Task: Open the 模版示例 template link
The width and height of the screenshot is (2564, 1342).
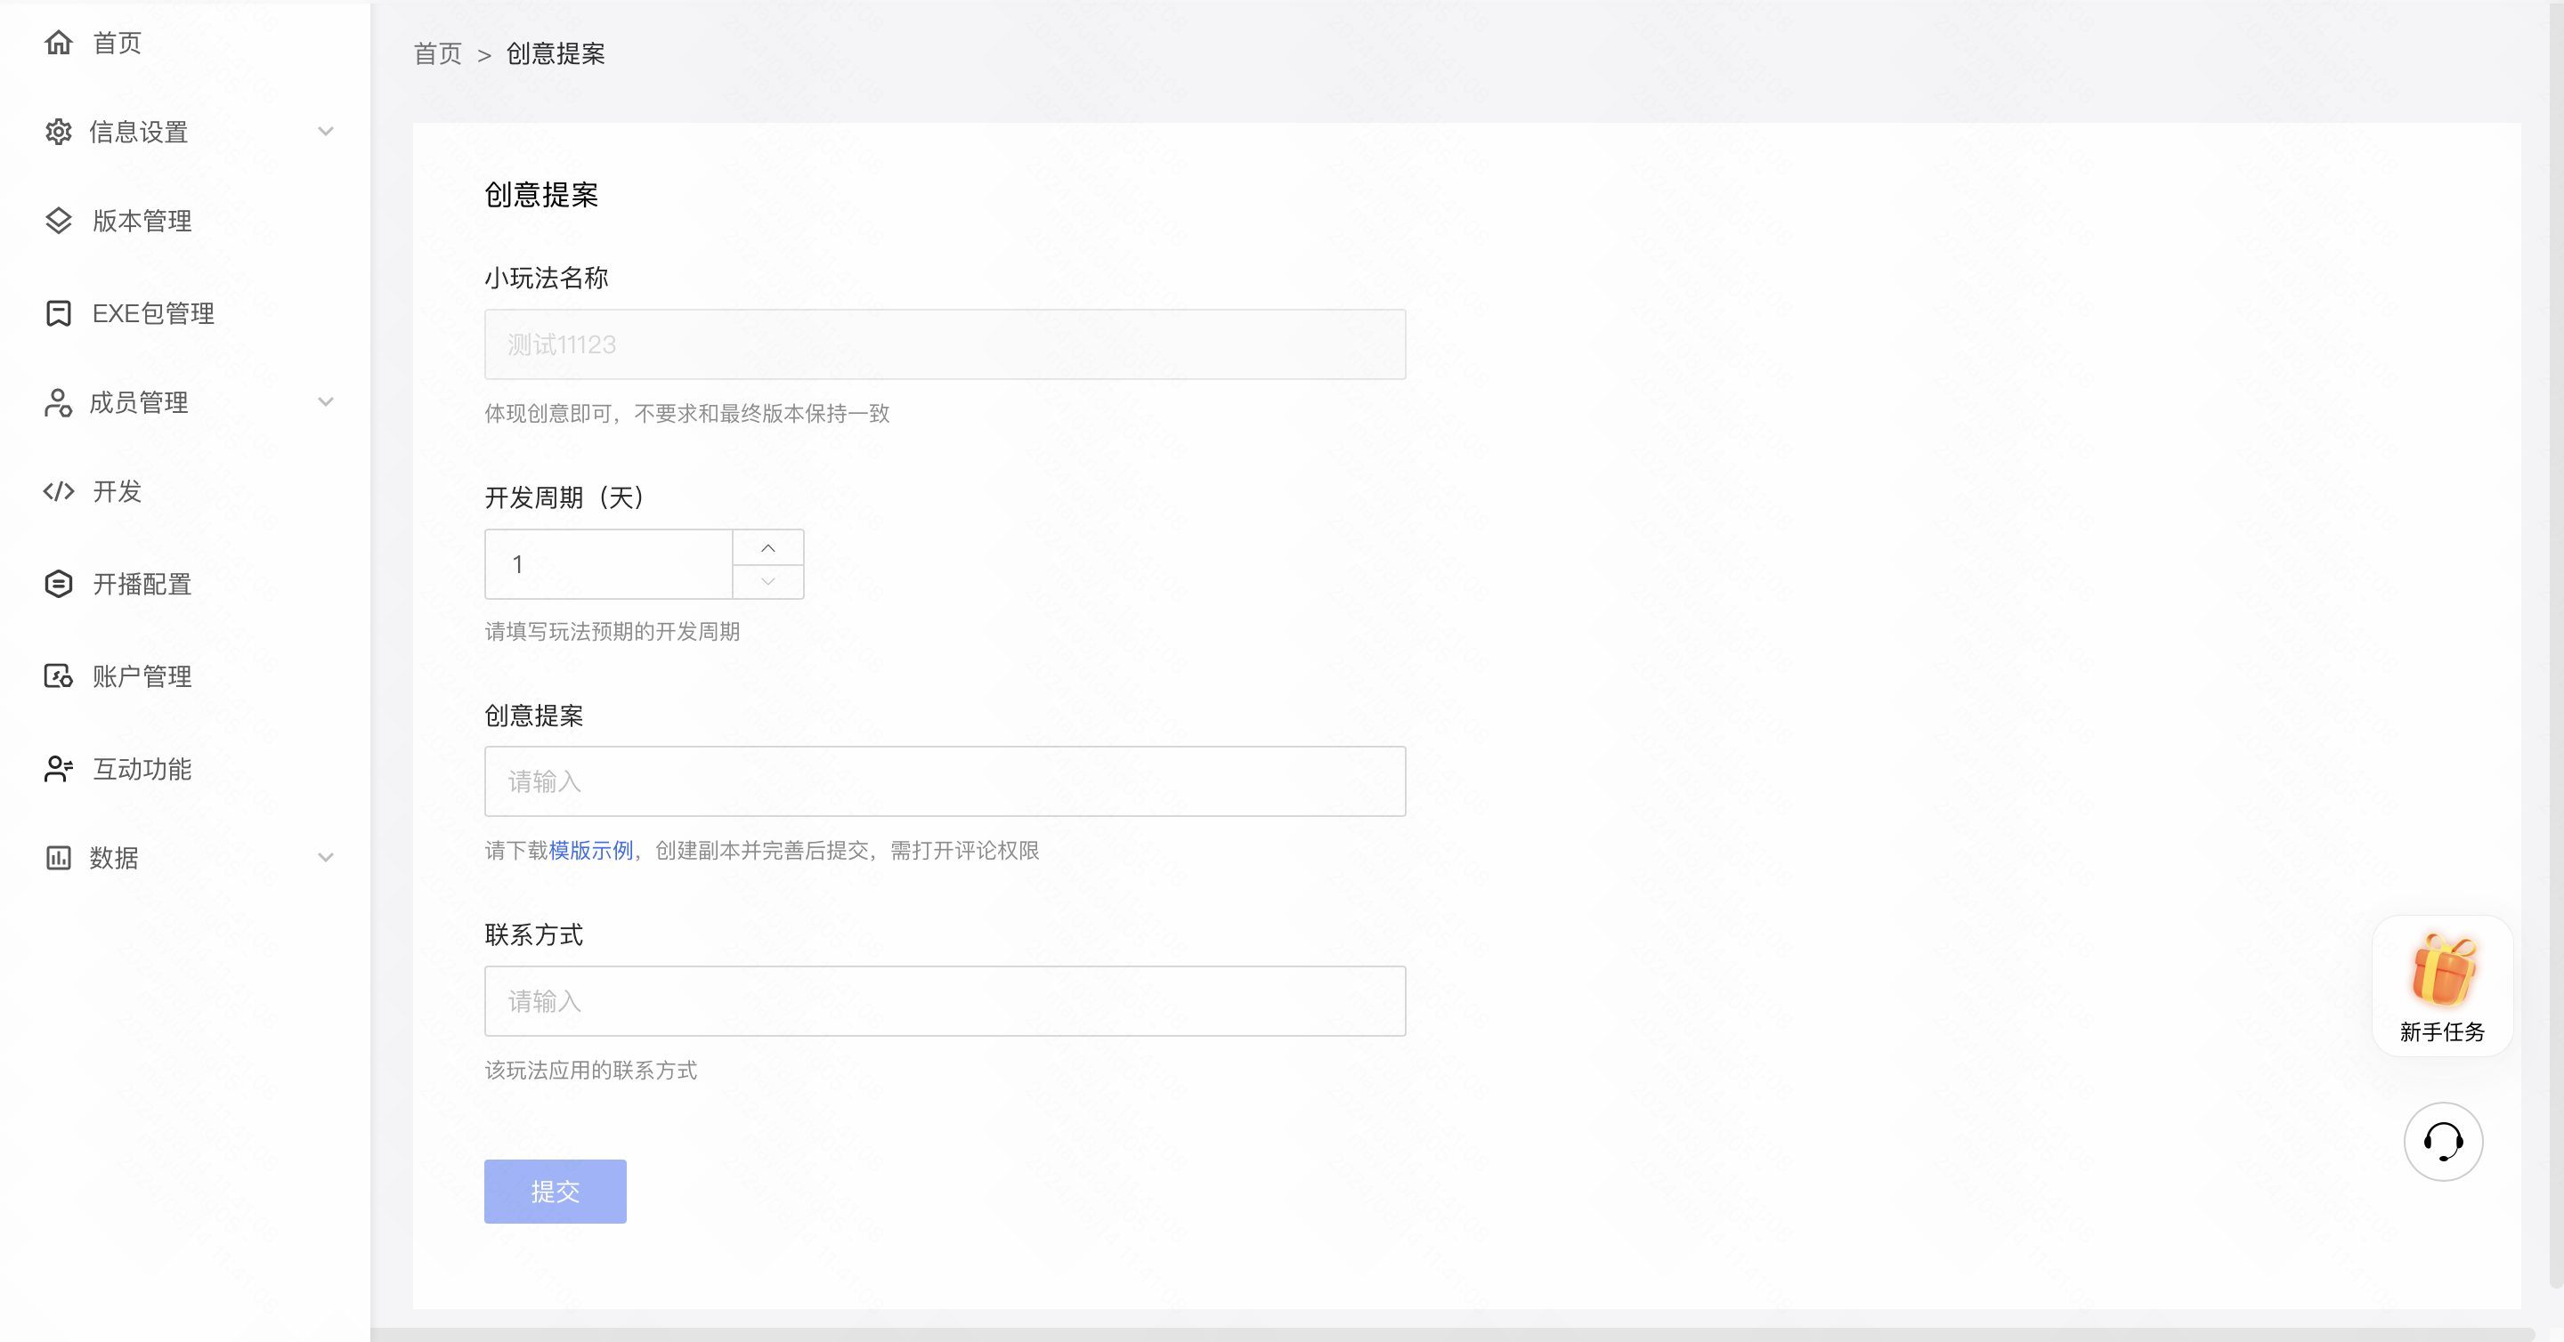Action: coord(591,851)
